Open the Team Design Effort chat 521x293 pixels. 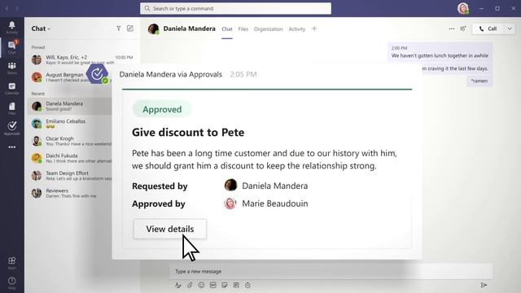(x=70, y=176)
